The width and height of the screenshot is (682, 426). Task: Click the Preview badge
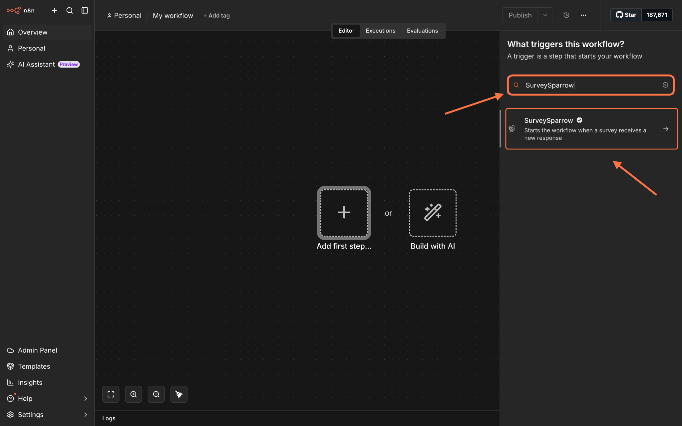click(69, 64)
